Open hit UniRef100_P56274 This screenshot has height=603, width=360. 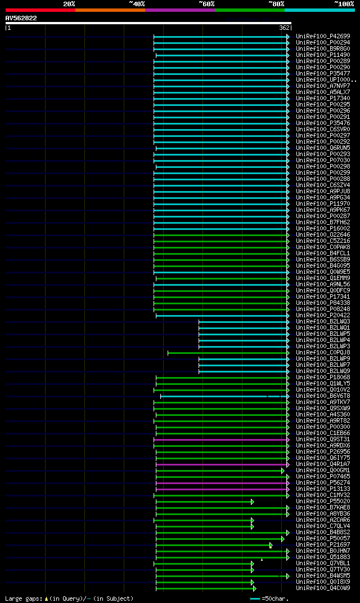pyautogui.click(x=323, y=482)
